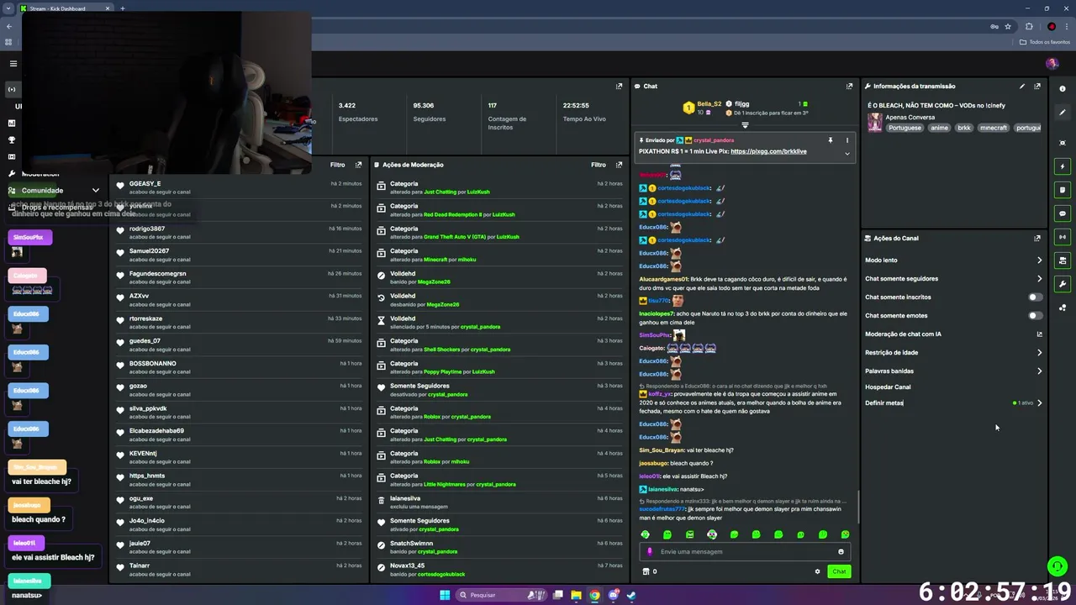Pop out the recent followers activity panel
This screenshot has width=1076, height=605.
tap(358, 165)
